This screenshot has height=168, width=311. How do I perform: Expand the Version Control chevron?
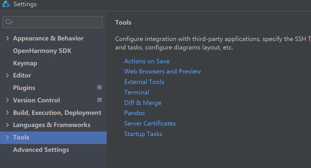(x=7, y=100)
